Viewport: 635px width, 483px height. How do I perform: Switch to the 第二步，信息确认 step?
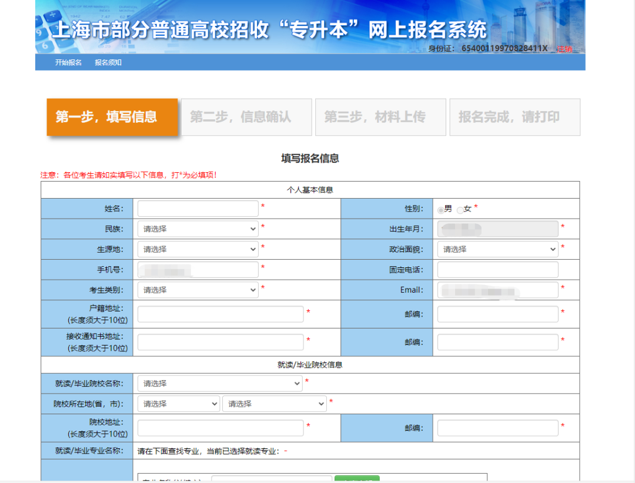point(246,117)
